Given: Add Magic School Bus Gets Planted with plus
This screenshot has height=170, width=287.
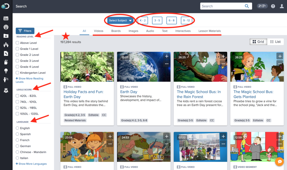Looking at the screenshot, I should [x=280, y=56].
